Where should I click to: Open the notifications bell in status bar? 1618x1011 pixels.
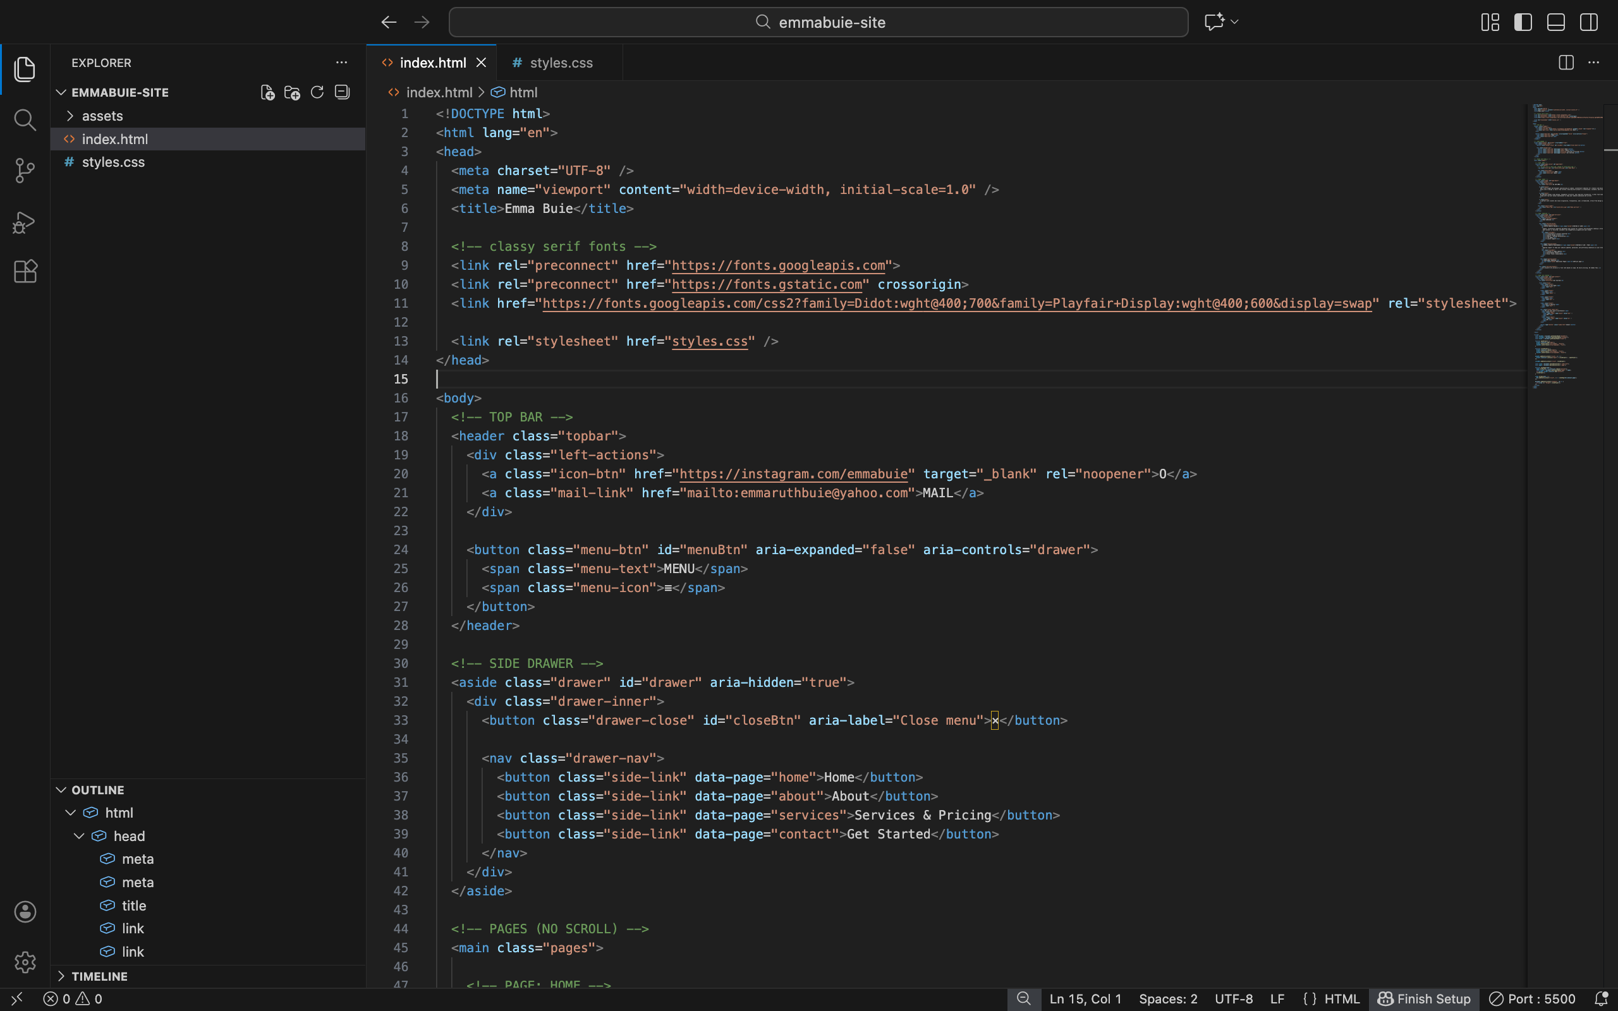1600,998
